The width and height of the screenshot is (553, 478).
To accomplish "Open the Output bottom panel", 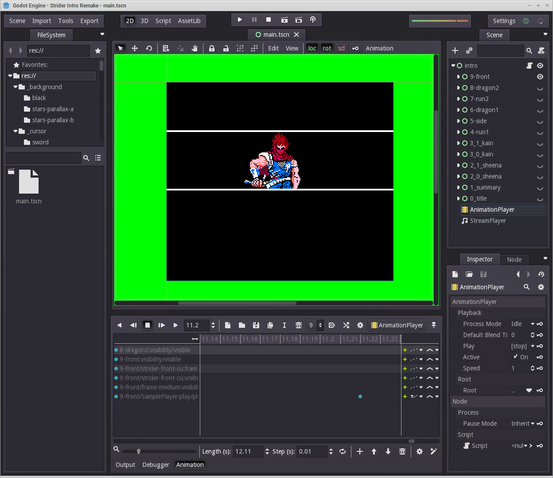I will coord(125,465).
